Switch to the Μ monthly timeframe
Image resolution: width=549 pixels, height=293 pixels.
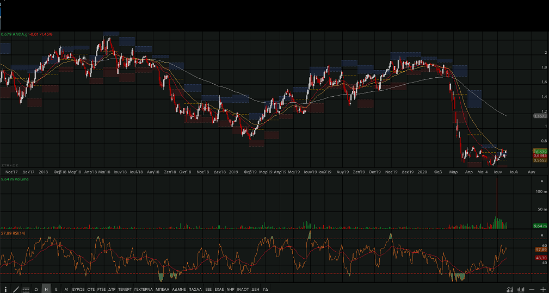tap(66, 289)
